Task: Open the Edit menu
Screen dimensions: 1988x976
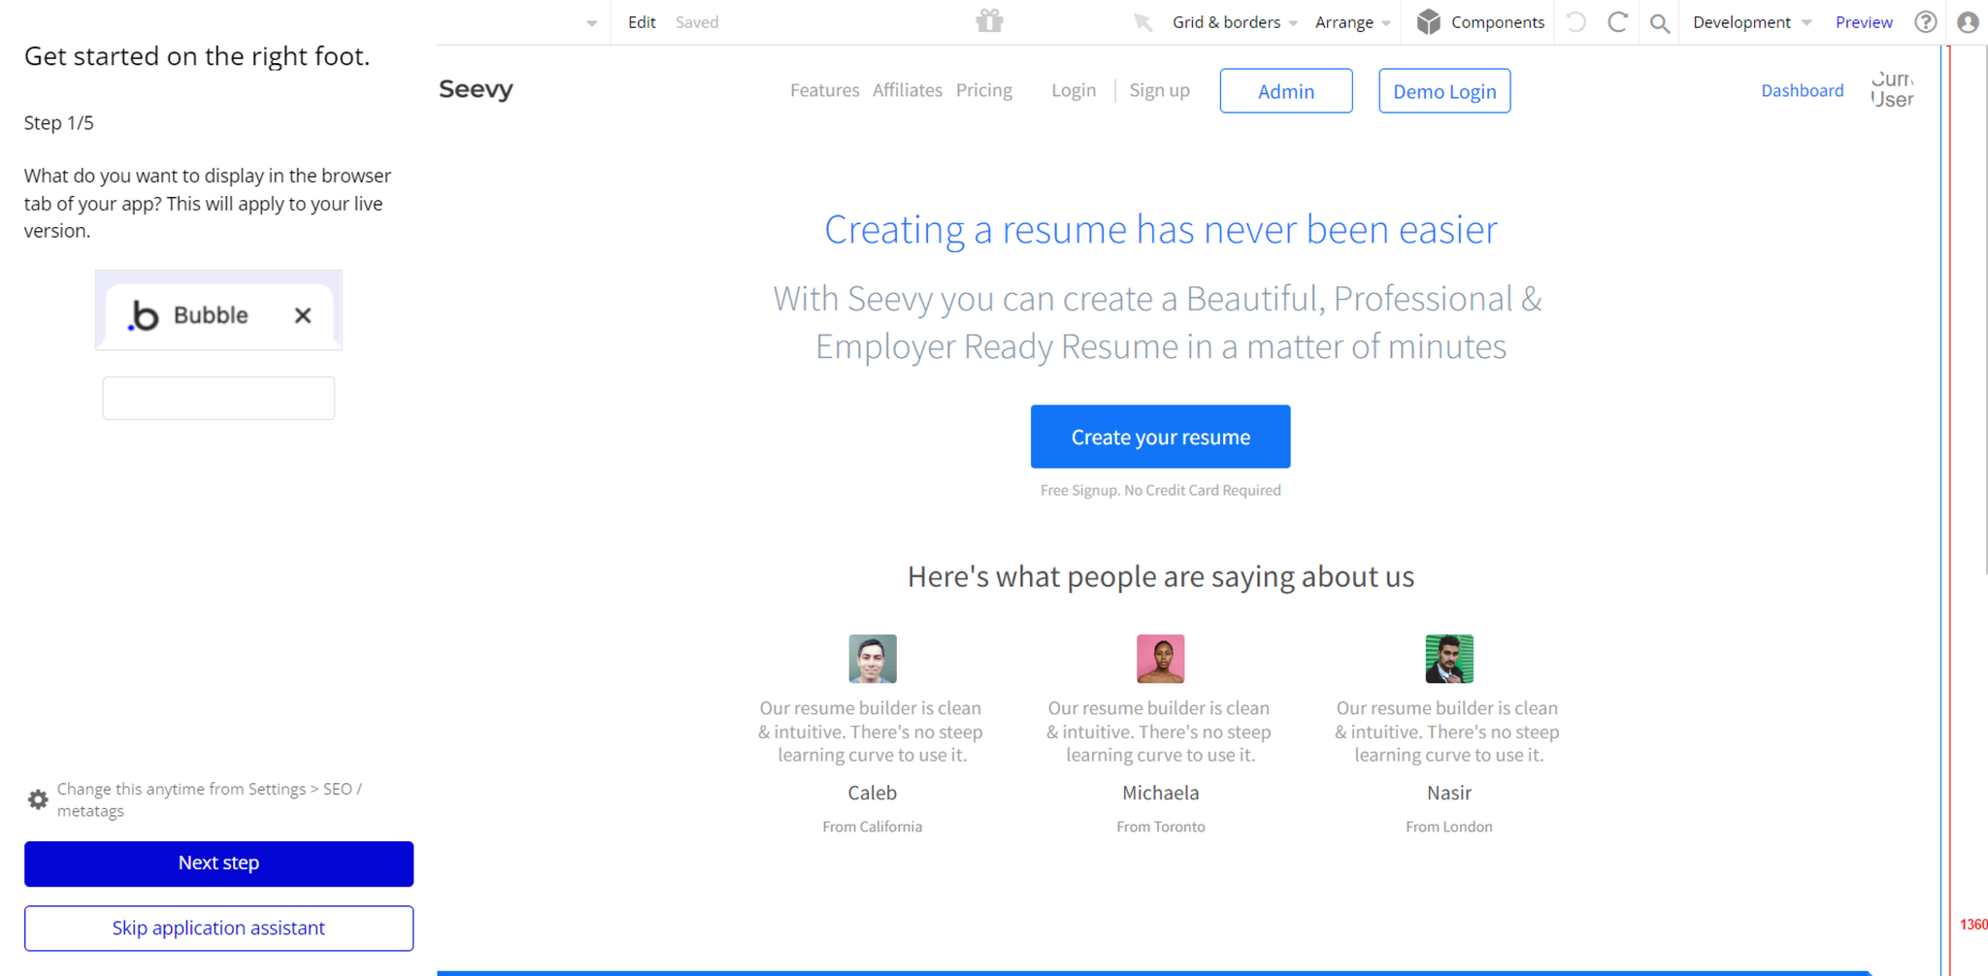Action: [x=642, y=22]
